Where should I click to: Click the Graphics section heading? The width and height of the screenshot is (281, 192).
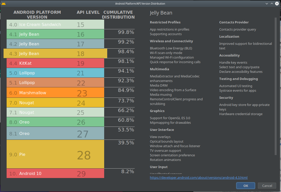pyautogui.click(x=157, y=111)
